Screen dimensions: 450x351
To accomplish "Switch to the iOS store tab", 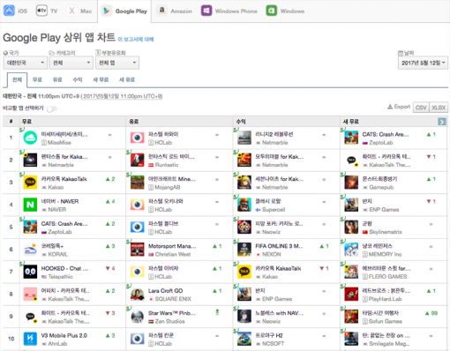I will pyautogui.click(x=15, y=11).
